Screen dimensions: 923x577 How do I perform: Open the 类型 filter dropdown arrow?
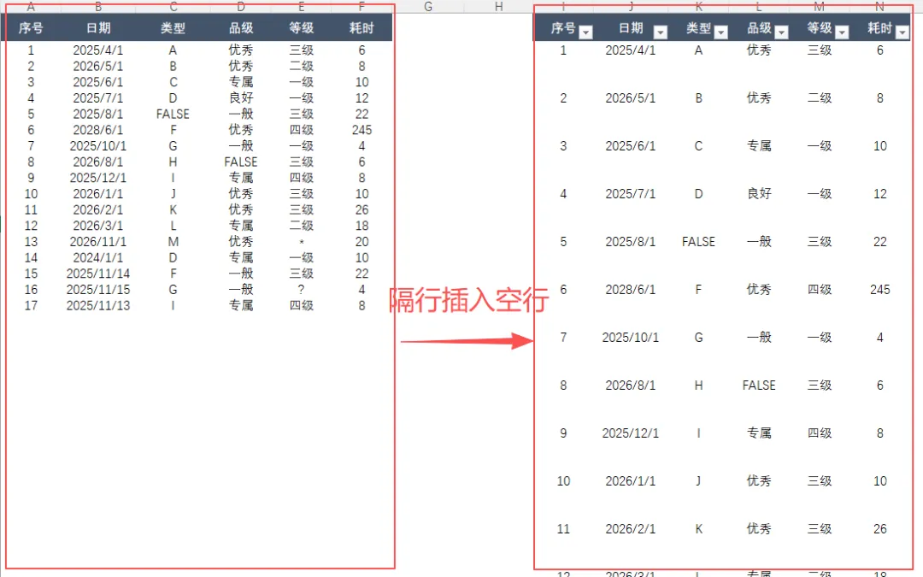(721, 32)
